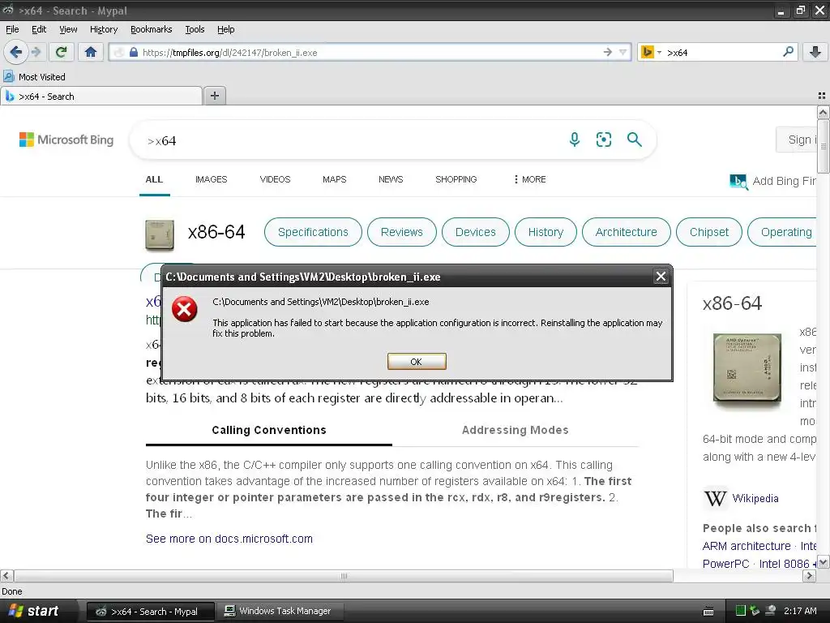Open the Wikipedia link in the sidebar
Viewport: 830px width, 623px height.
coord(755,499)
